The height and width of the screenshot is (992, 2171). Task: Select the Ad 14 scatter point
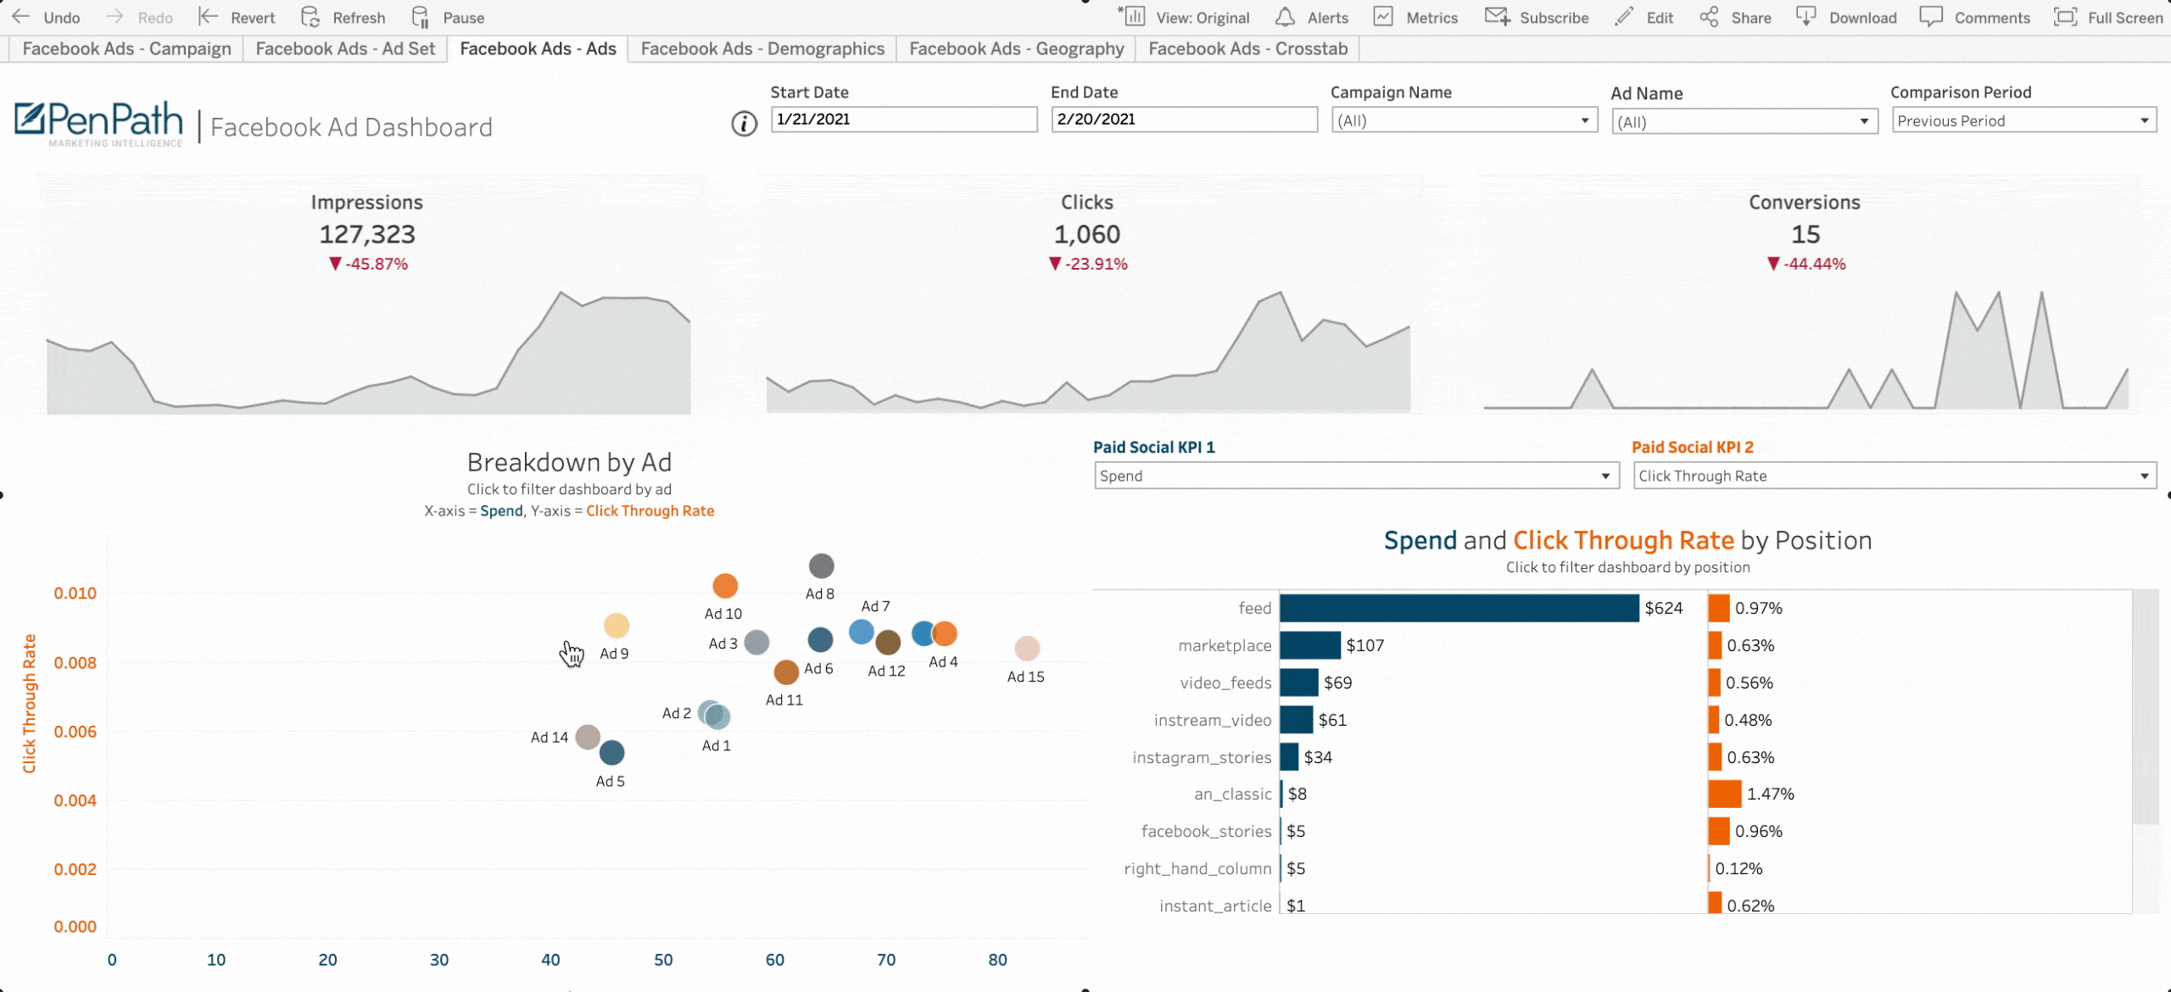[x=588, y=737]
